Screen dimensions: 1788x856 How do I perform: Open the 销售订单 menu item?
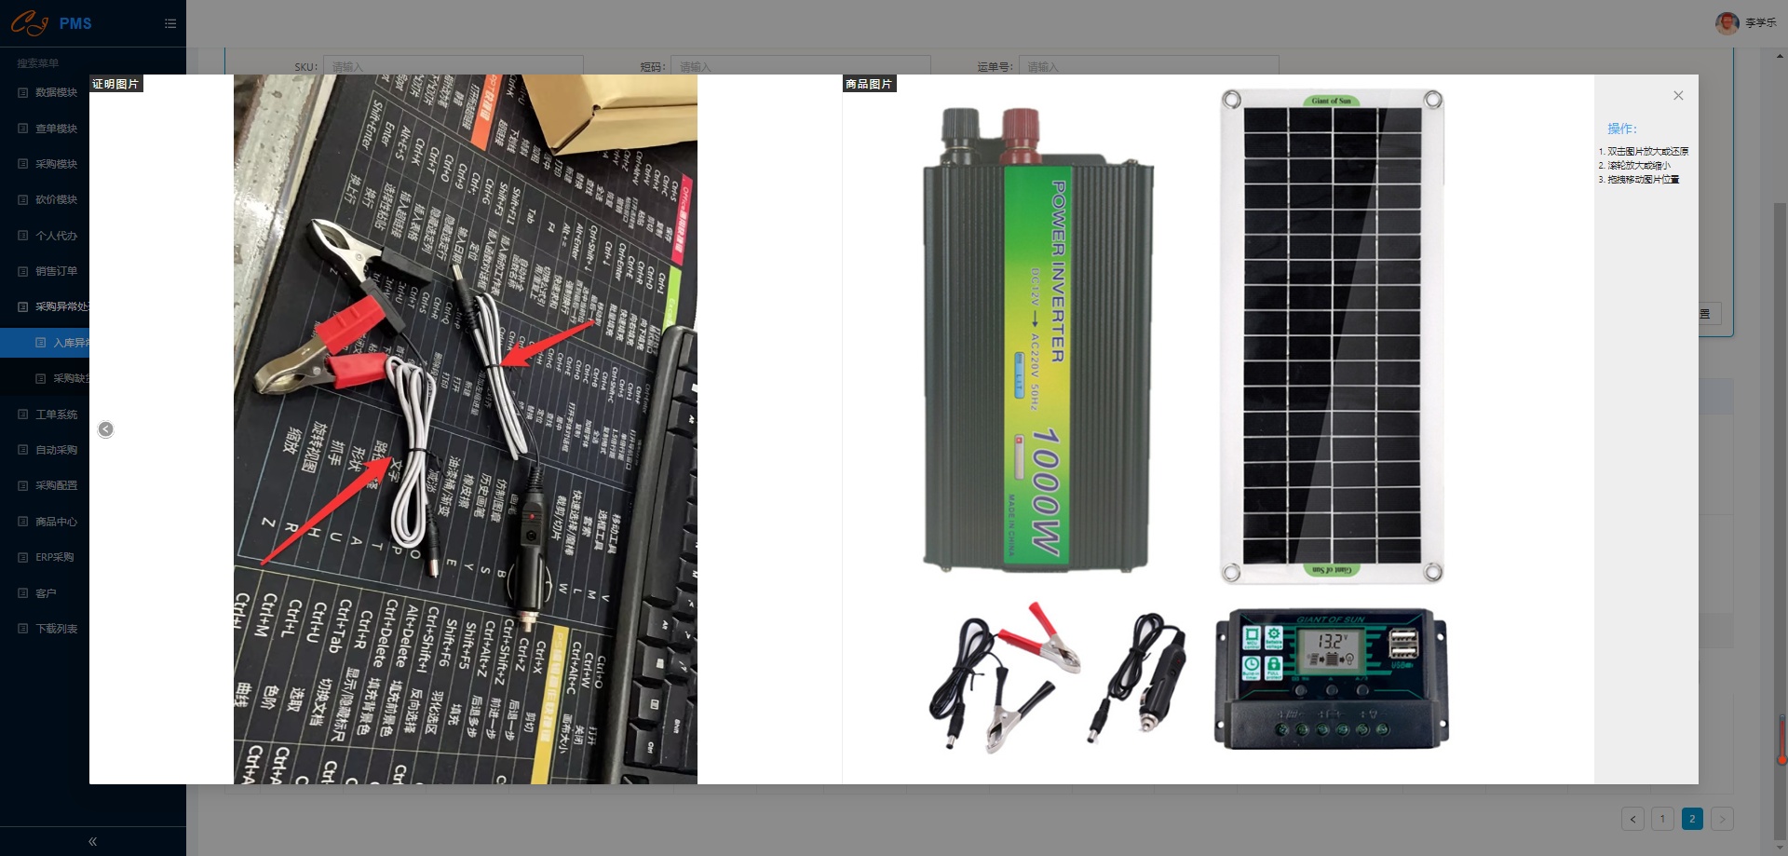(x=56, y=271)
